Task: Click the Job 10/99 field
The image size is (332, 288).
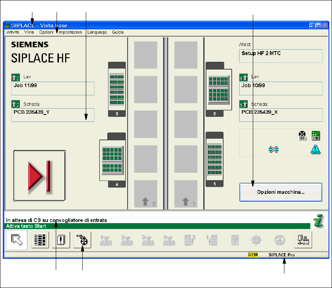Action: [x=281, y=88]
